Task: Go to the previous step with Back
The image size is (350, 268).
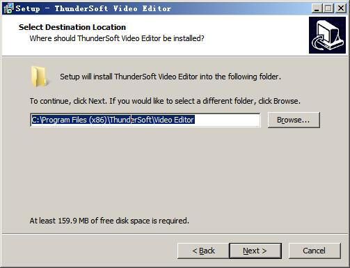Action: pyautogui.click(x=203, y=251)
